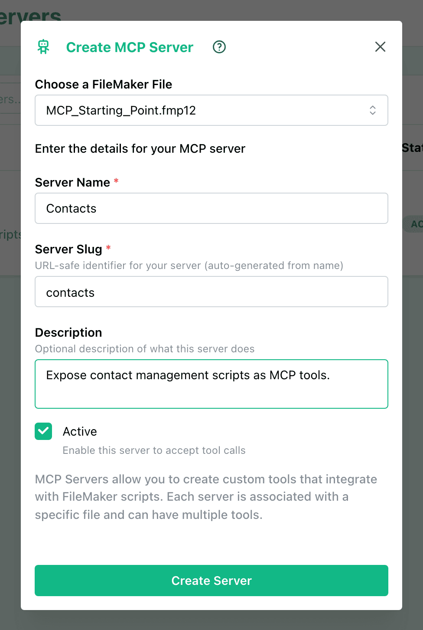Viewport: 423px width, 630px height.
Task: Click the Create MCP Server title
Action: (x=130, y=47)
